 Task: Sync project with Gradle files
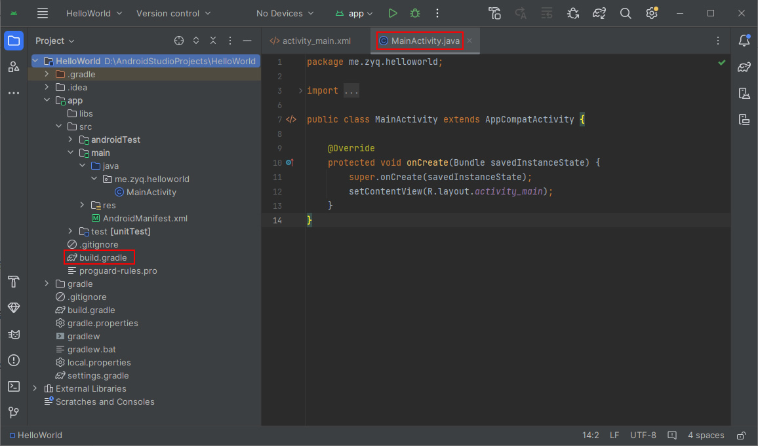click(x=599, y=13)
